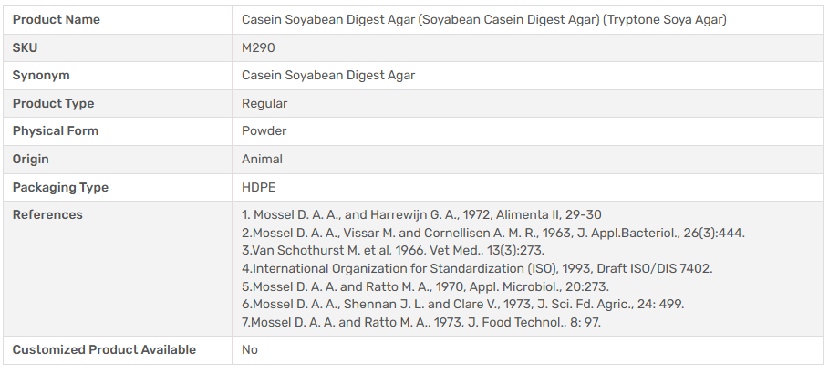Select the Powder value
Image resolution: width=829 pixels, height=374 pixels.
(x=264, y=130)
